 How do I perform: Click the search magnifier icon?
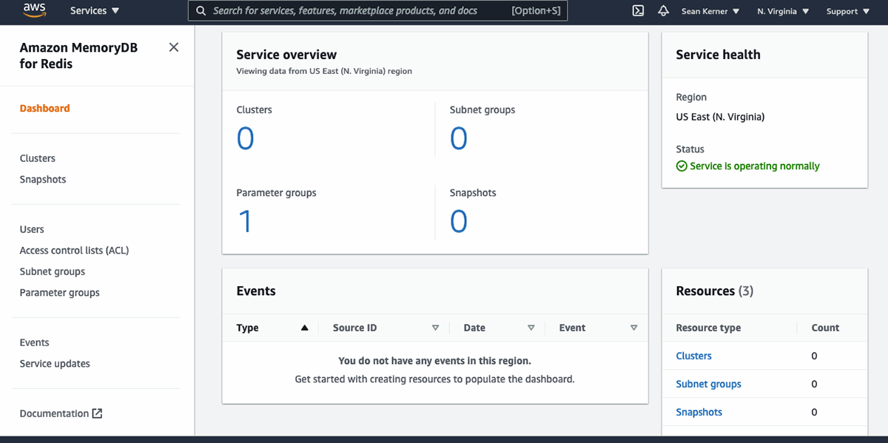201,10
